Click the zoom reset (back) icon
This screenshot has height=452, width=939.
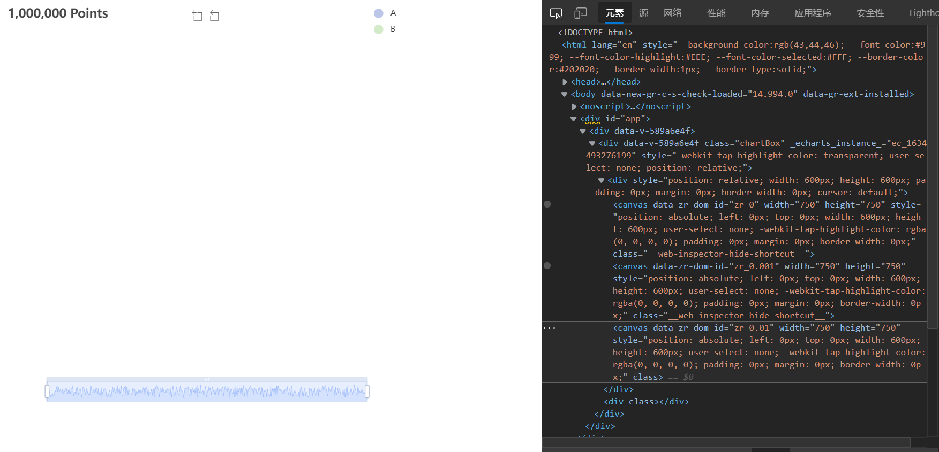tap(214, 16)
